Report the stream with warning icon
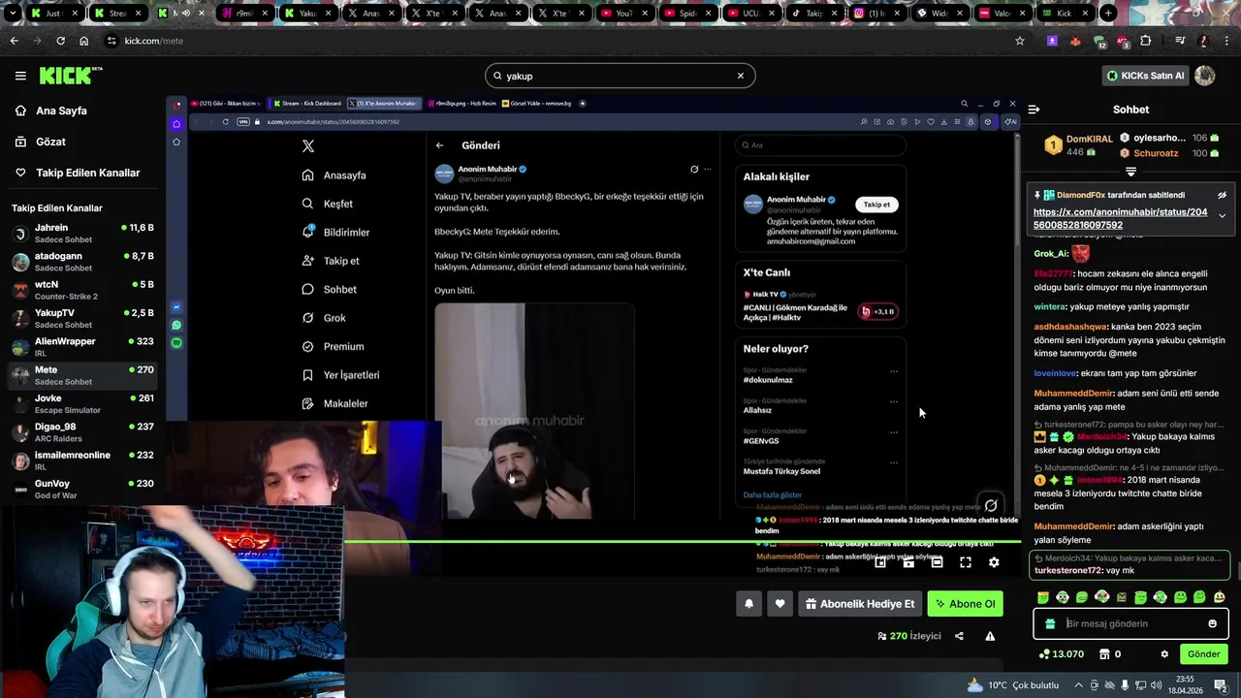Image resolution: width=1241 pixels, height=698 pixels. [x=990, y=636]
